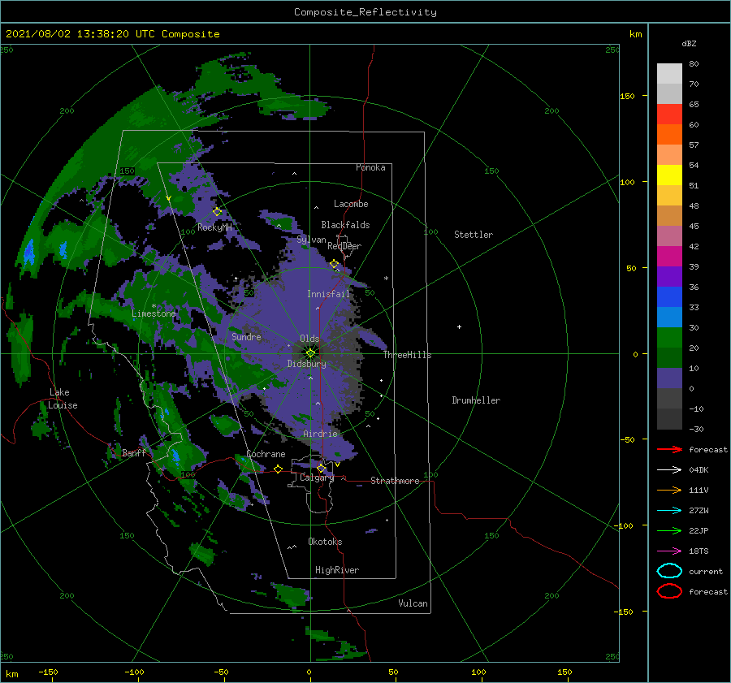Select the 0 dBZ slate purple swatch
The width and height of the screenshot is (731, 683).
click(x=669, y=378)
